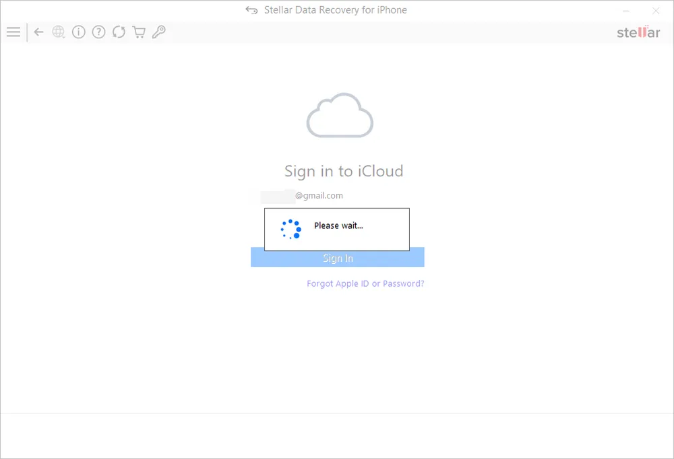Click the Please wait loading spinner

point(291,229)
